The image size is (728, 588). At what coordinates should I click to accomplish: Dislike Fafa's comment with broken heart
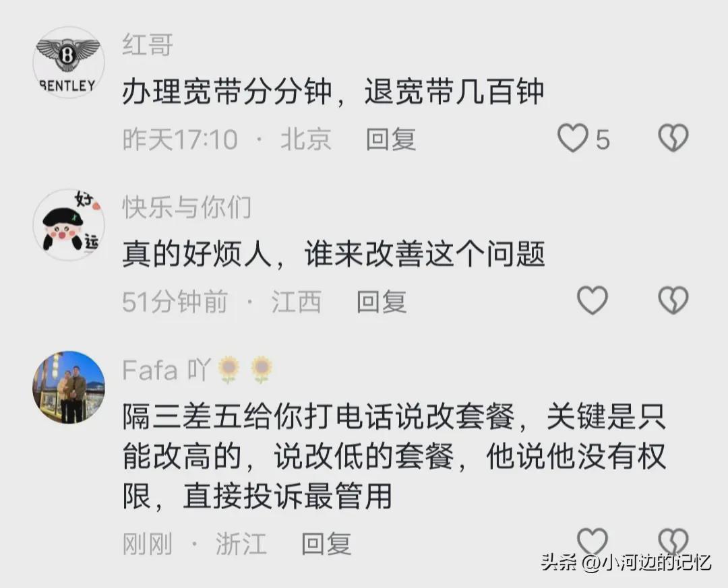[673, 541]
